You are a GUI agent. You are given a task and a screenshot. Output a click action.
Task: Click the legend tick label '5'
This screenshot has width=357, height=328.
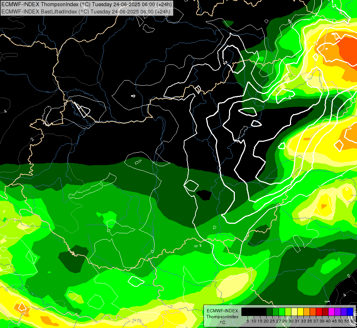(248, 321)
